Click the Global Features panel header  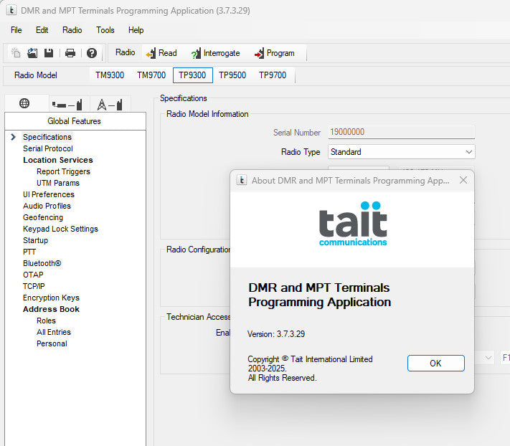click(75, 121)
